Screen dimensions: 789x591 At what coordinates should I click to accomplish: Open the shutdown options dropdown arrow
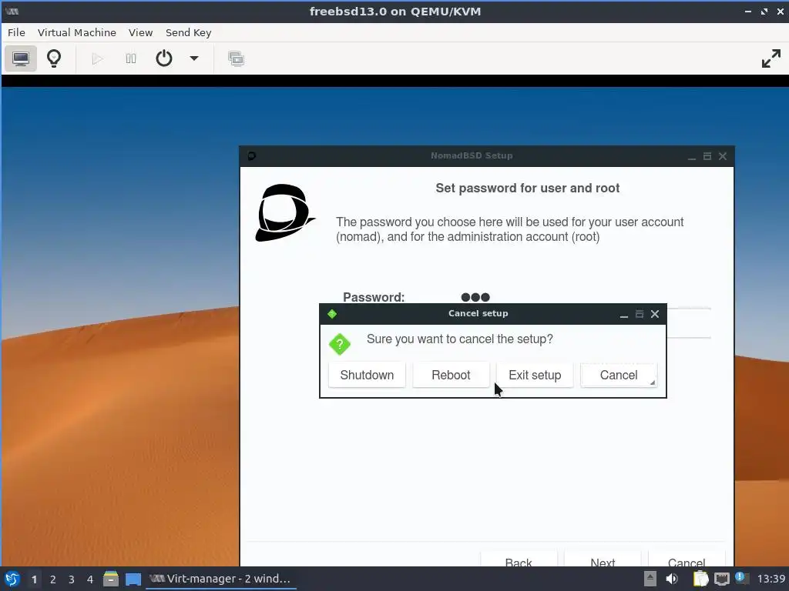[x=193, y=58]
